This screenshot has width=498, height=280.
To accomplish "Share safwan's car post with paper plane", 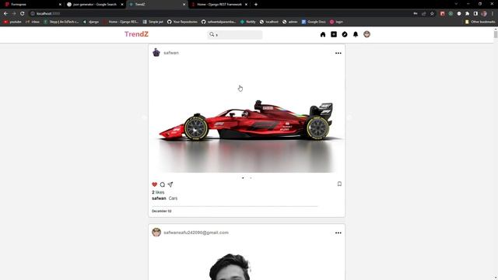I will pos(170,184).
